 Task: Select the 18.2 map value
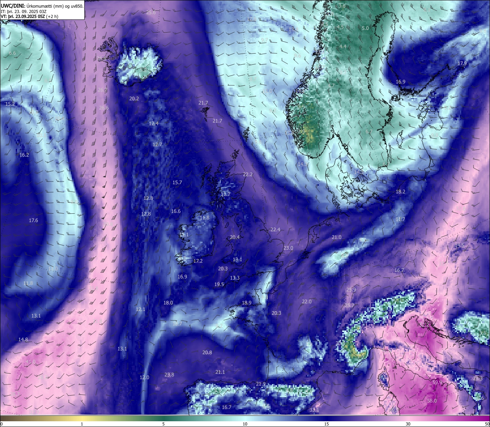click(400, 191)
